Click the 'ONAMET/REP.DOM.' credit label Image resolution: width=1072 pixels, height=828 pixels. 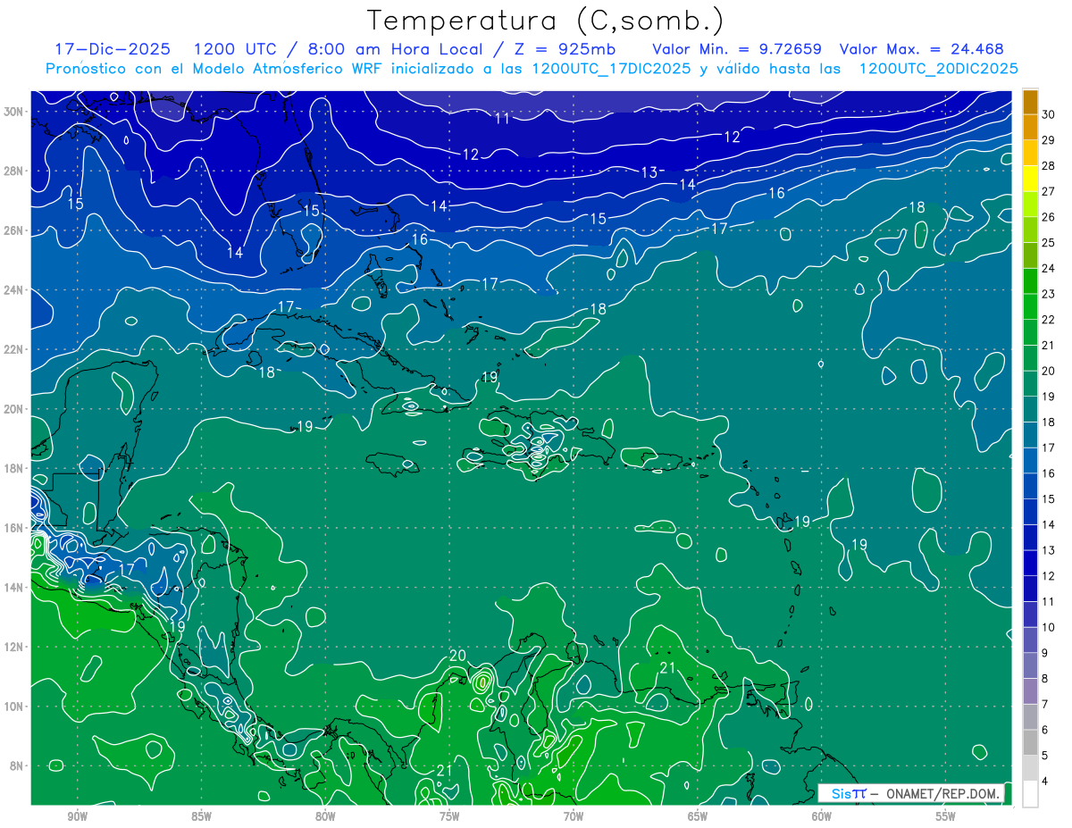942,793
